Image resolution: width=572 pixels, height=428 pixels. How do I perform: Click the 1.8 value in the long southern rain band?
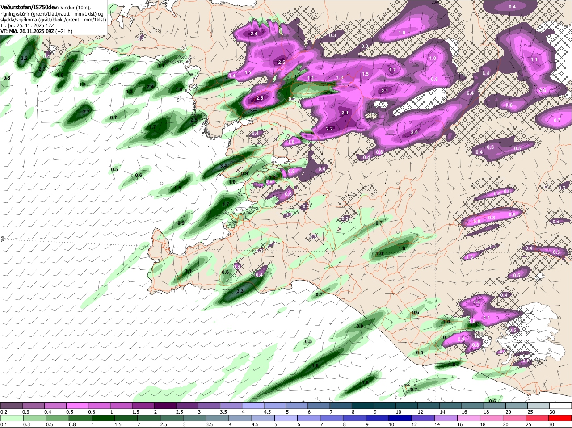[315, 365]
